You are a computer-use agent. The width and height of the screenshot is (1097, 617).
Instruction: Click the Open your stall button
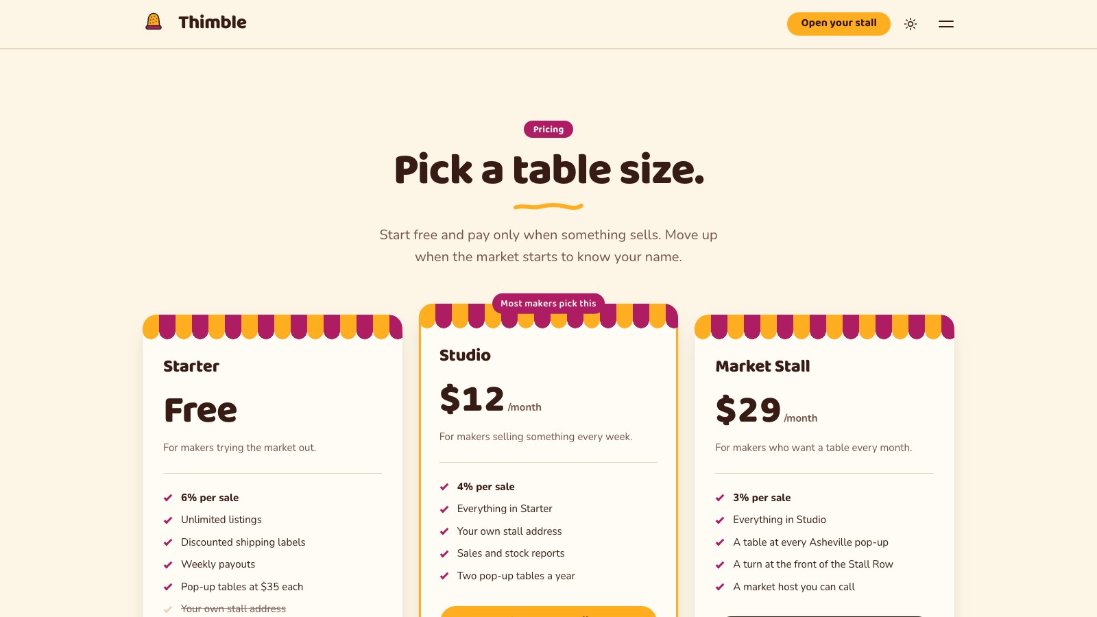coord(839,23)
